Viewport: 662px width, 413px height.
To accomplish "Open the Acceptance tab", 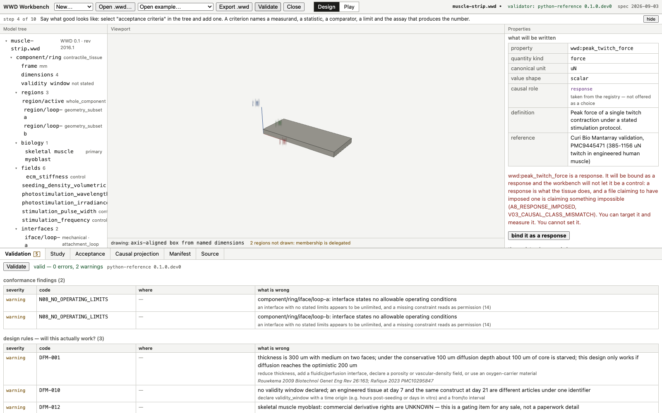I will click(x=90, y=254).
